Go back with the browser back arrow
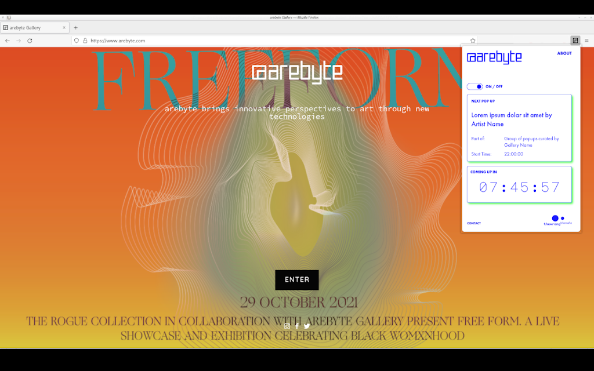The height and width of the screenshot is (371, 594). pos(7,41)
